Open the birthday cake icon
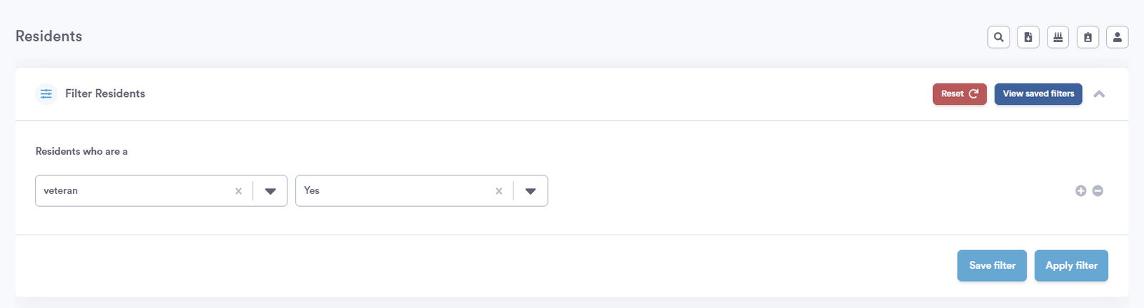 point(1058,37)
